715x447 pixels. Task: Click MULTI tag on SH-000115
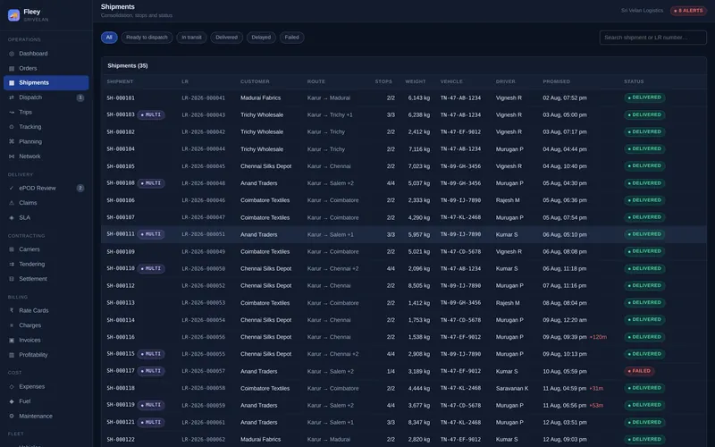(151, 354)
